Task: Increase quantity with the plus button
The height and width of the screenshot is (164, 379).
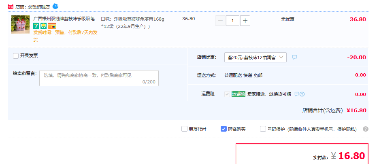Action: pos(245,21)
